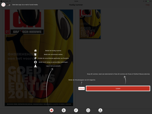Image resolution: width=152 pixels, height=114 pixels.
Task: Open the Inhoud table of contents button
Action: pyautogui.click(x=82, y=88)
